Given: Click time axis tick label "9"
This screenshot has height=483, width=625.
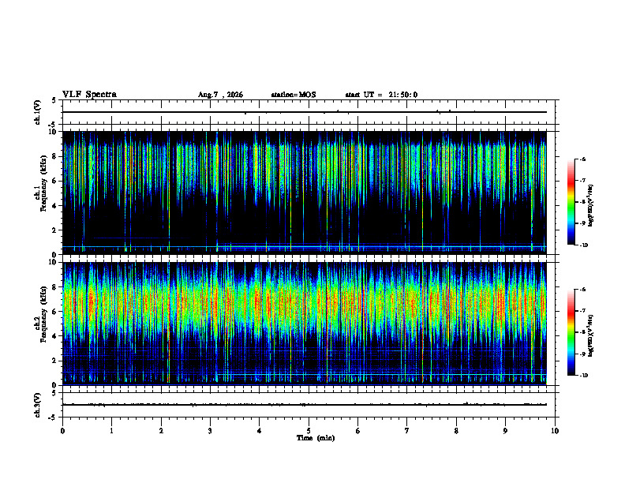Looking at the screenshot, I should 505,431.
